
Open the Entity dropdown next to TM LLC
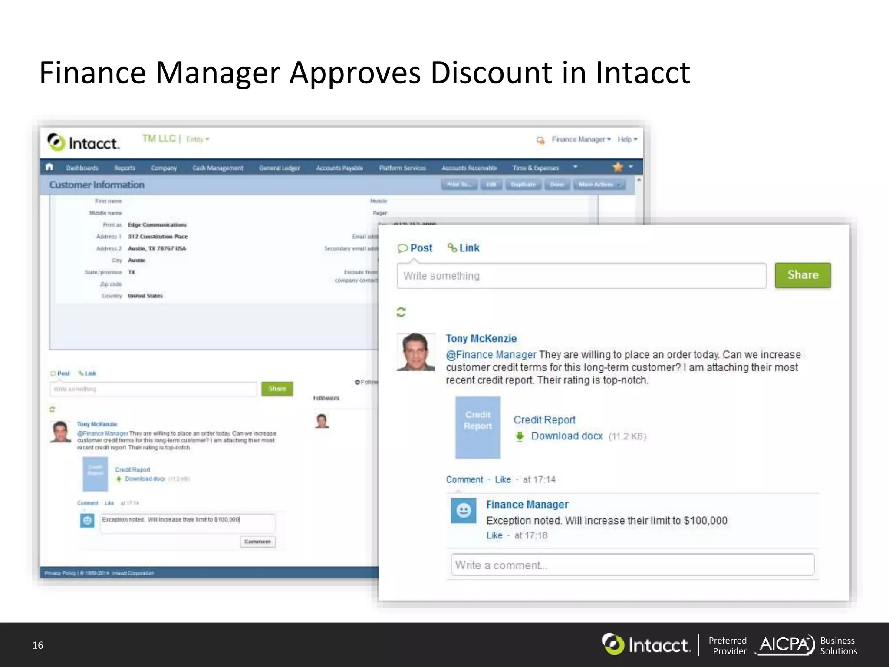click(198, 139)
